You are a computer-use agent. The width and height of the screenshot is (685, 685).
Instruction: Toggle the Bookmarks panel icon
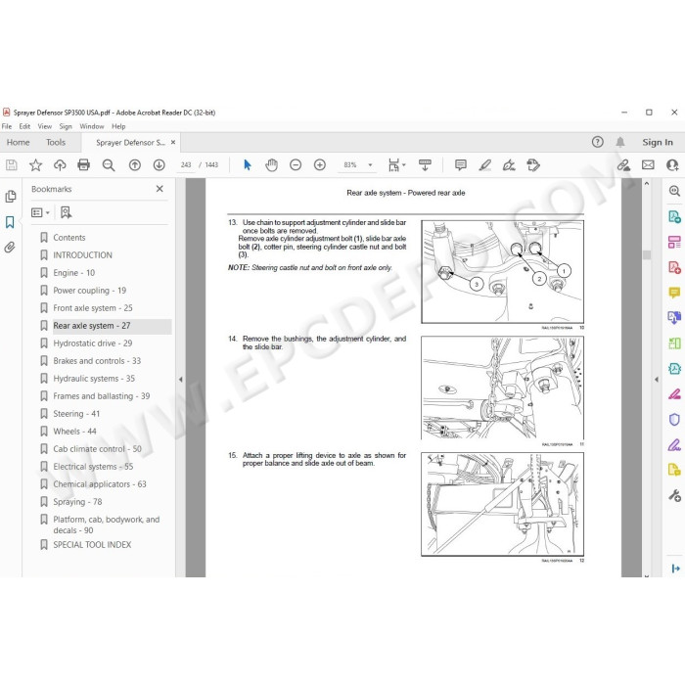click(10, 222)
